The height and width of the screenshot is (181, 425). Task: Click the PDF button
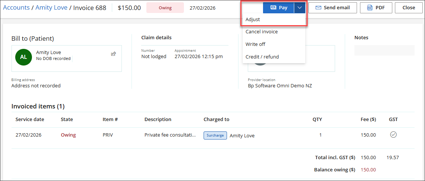click(375, 7)
